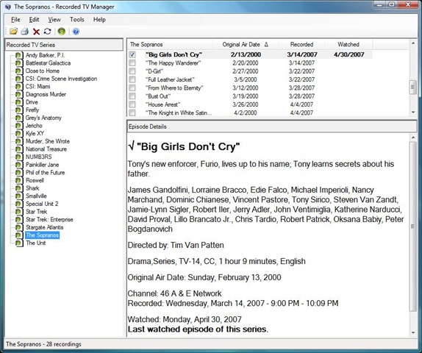Check "The Happy Wanderer" checkbox
The width and height of the screenshot is (422, 353).
coord(132,63)
